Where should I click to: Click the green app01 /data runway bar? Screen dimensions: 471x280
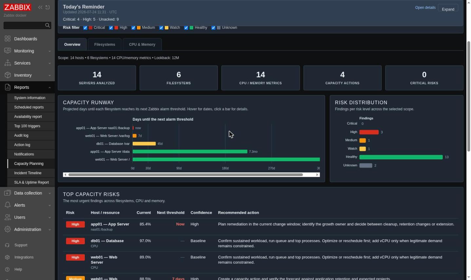coord(190,151)
